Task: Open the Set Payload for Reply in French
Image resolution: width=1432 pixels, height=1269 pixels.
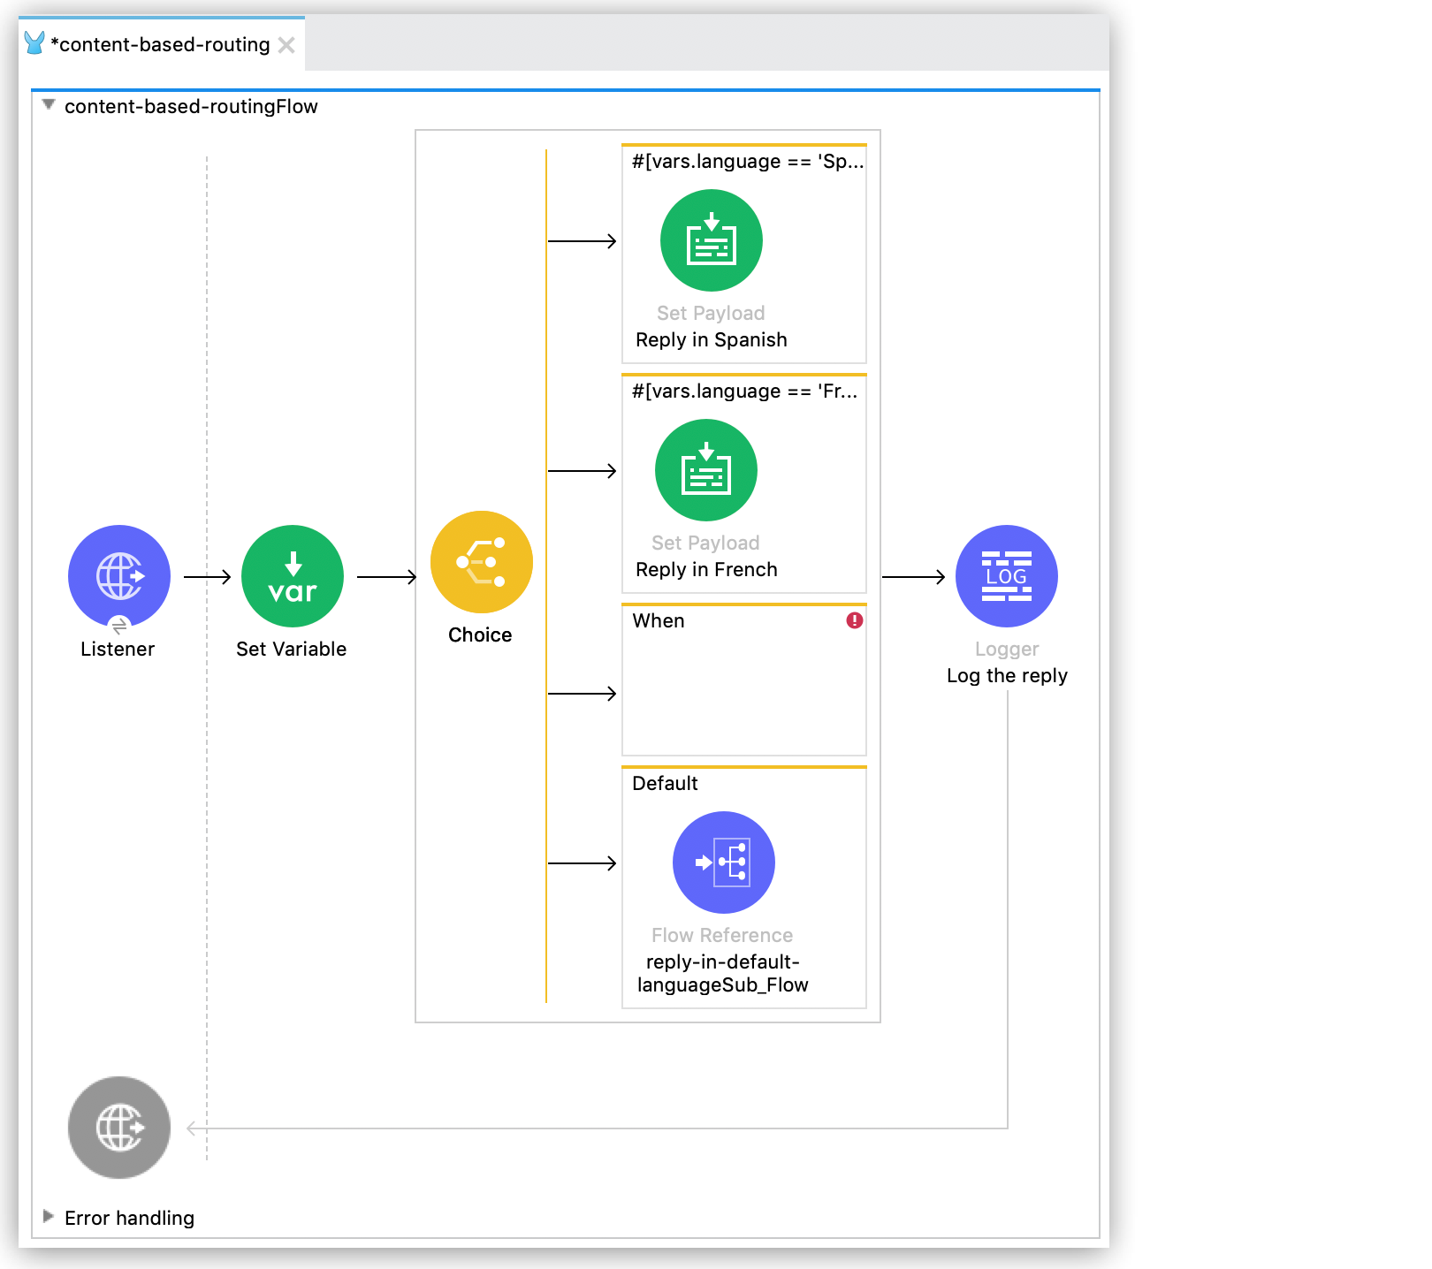Action: [x=705, y=470]
